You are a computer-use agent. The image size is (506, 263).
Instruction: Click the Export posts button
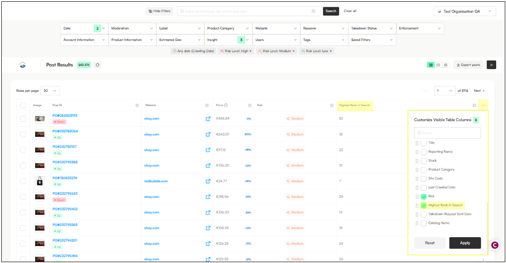tap(468, 65)
